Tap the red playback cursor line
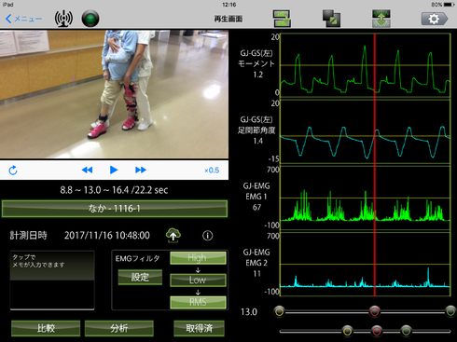This screenshot has height=342, width=457. pos(375,165)
